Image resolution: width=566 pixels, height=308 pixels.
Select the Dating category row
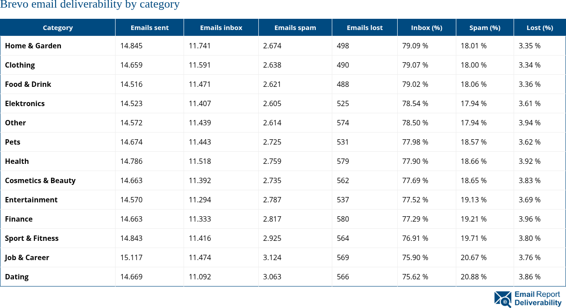pyautogui.click(x=17, y=277)
